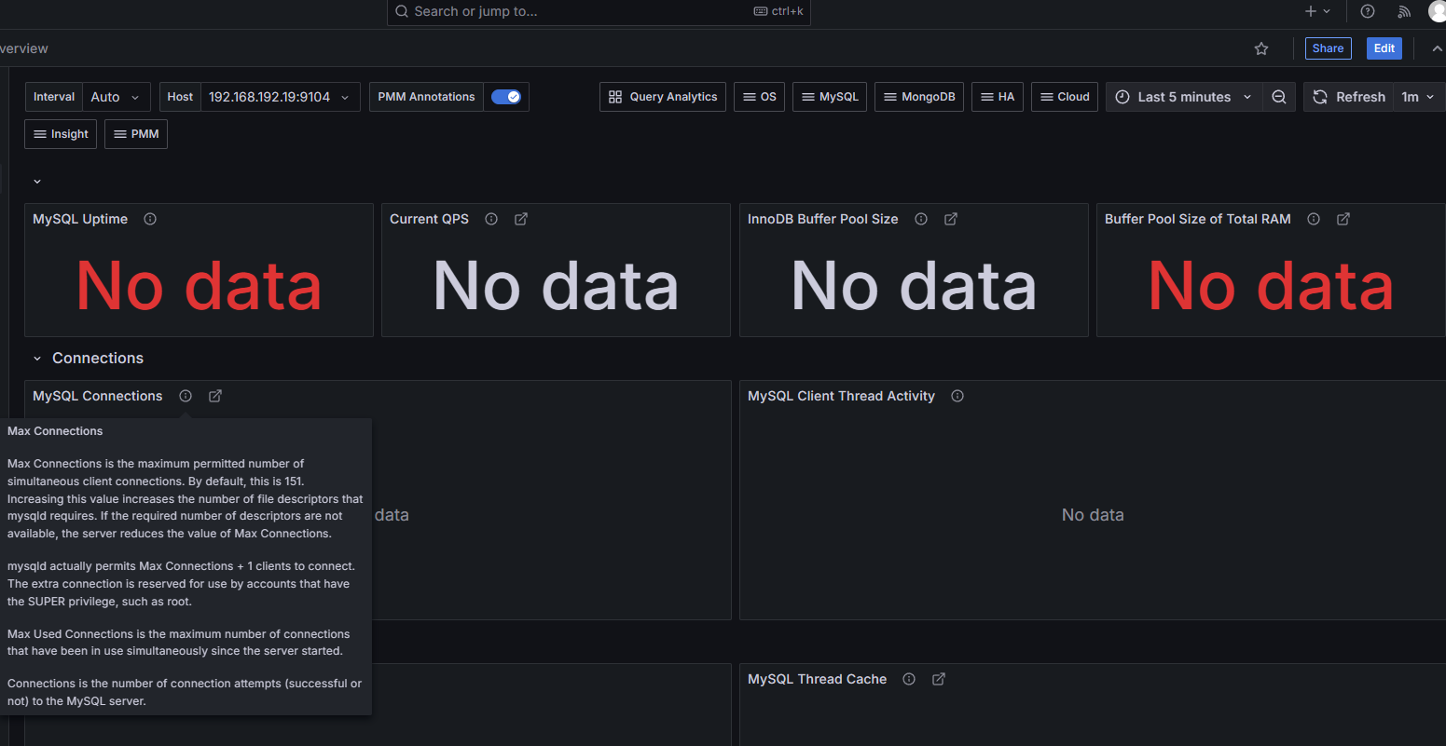Open the news feed RSS icon
Viewport: 1446px width, 746px height.
pyautogui.click(x=1404, y=11)
